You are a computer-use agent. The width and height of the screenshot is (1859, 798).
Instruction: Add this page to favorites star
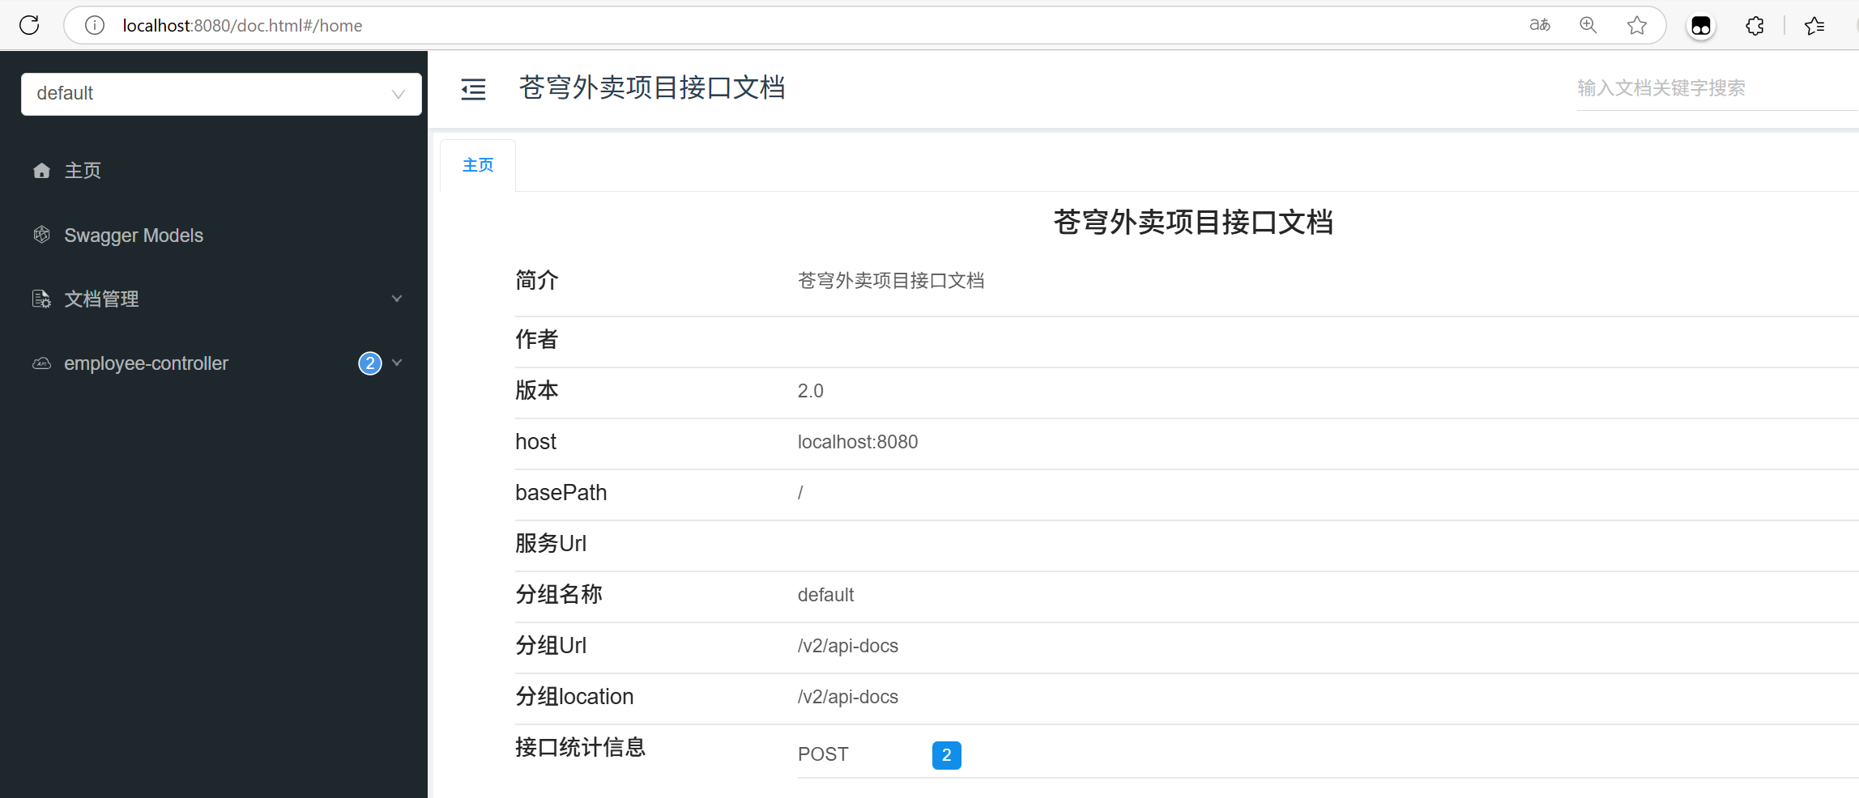[1637, 25]
